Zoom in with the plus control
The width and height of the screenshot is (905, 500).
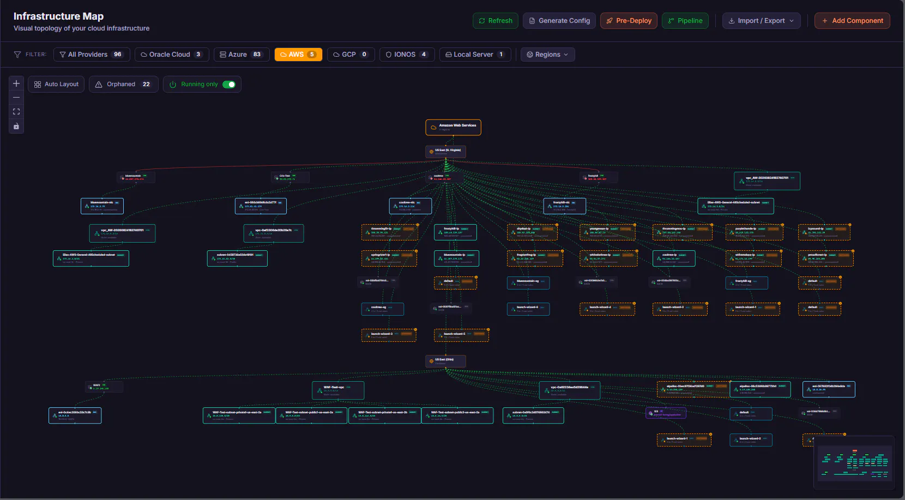click(16, 83)
